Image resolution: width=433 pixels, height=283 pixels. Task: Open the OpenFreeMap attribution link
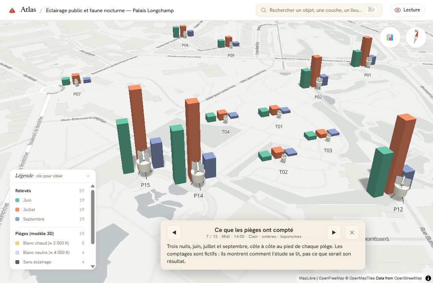tap(331, 278)
